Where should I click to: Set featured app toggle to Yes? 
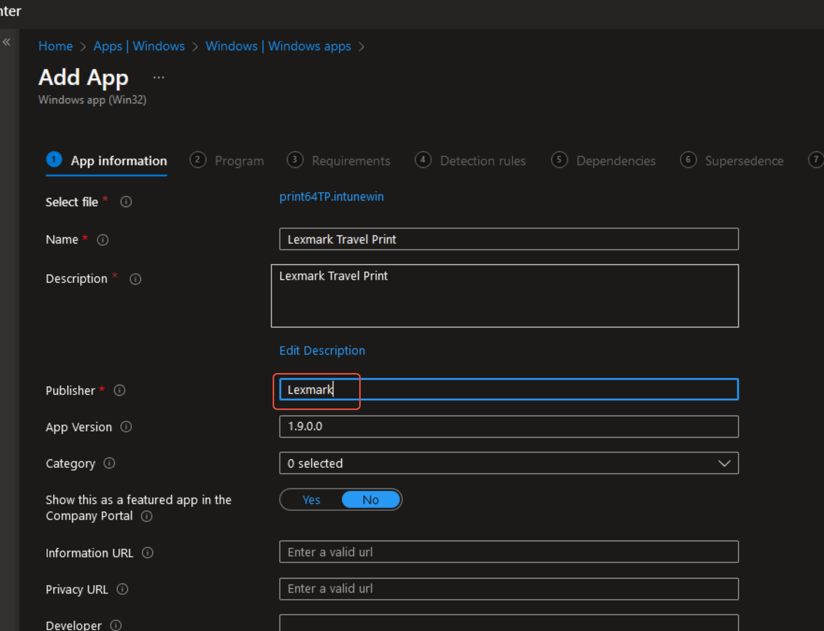[311, 500]
